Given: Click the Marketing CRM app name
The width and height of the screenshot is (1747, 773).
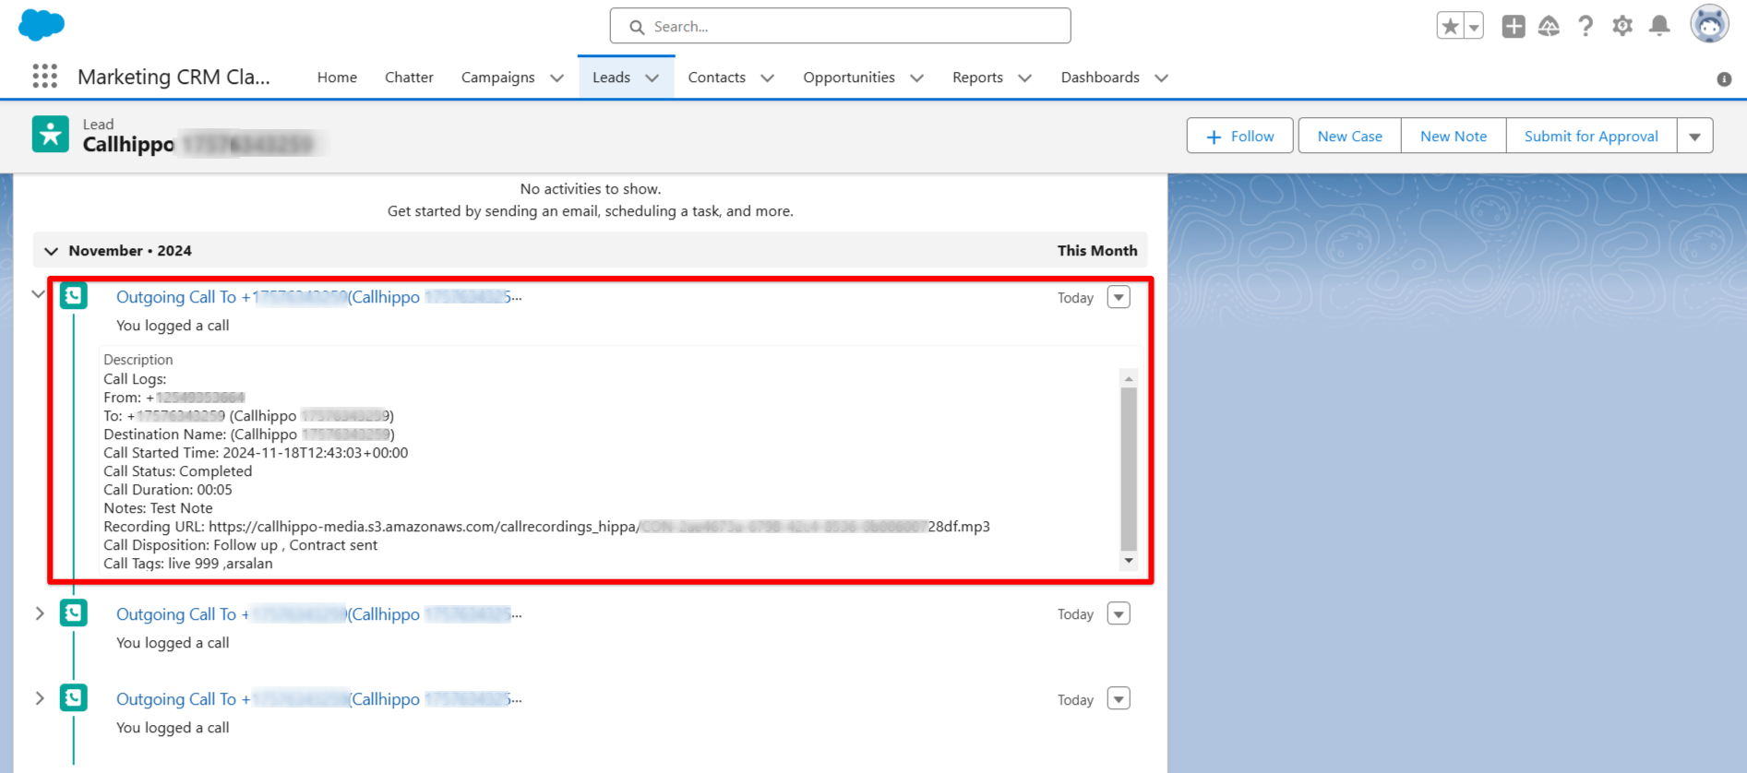Looking at the screenshot, I should 174,77.
